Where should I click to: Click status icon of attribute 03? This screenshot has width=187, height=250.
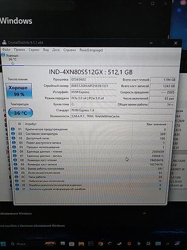click(x=13, y=138)
